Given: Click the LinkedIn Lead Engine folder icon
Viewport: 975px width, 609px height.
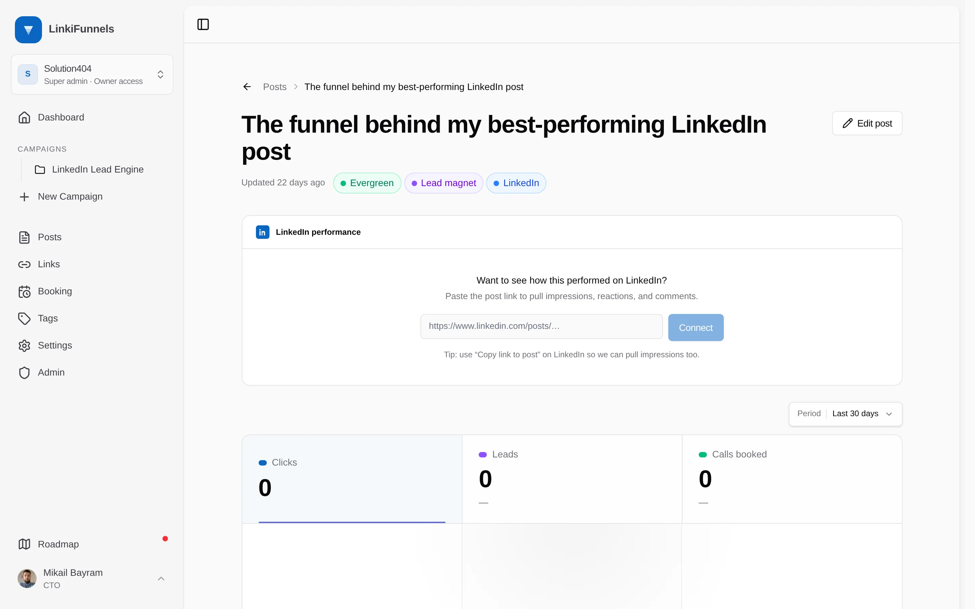Looking at the screenshot, I should 40,170.
